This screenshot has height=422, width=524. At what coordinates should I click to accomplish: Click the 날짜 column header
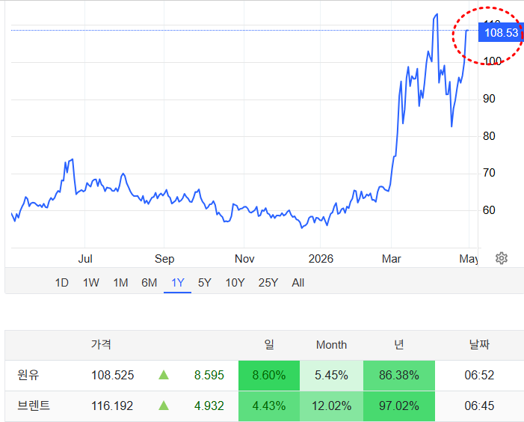(479, 345)
